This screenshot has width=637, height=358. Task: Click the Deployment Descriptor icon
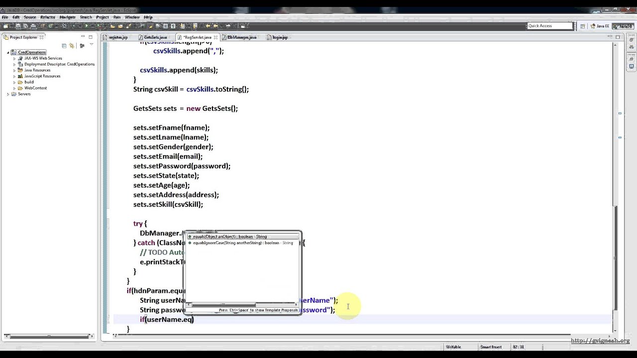coord(20,64)
